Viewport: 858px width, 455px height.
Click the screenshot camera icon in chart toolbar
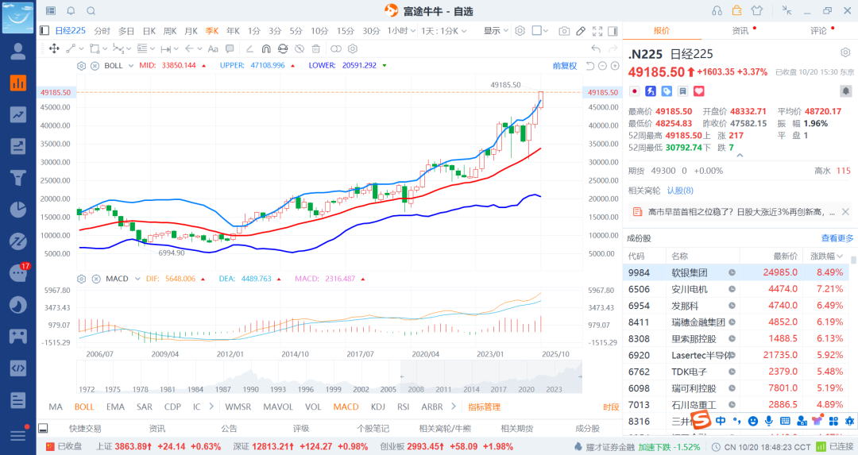[x=564, y=31]
